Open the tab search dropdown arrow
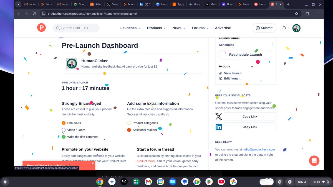The image size is (333, 187). pos(18,4)
